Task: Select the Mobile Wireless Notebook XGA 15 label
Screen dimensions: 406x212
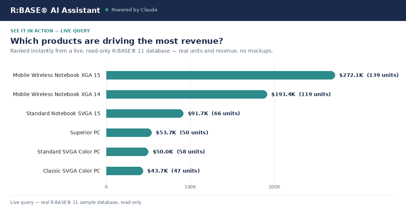Action: [56, 75]
